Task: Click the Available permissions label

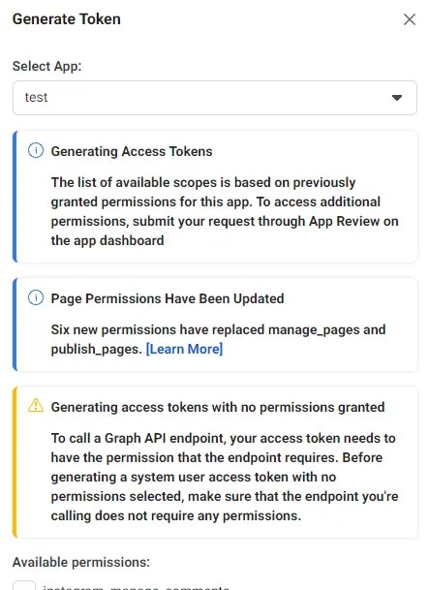Action: pyautogui.click(x=81, y=562)
